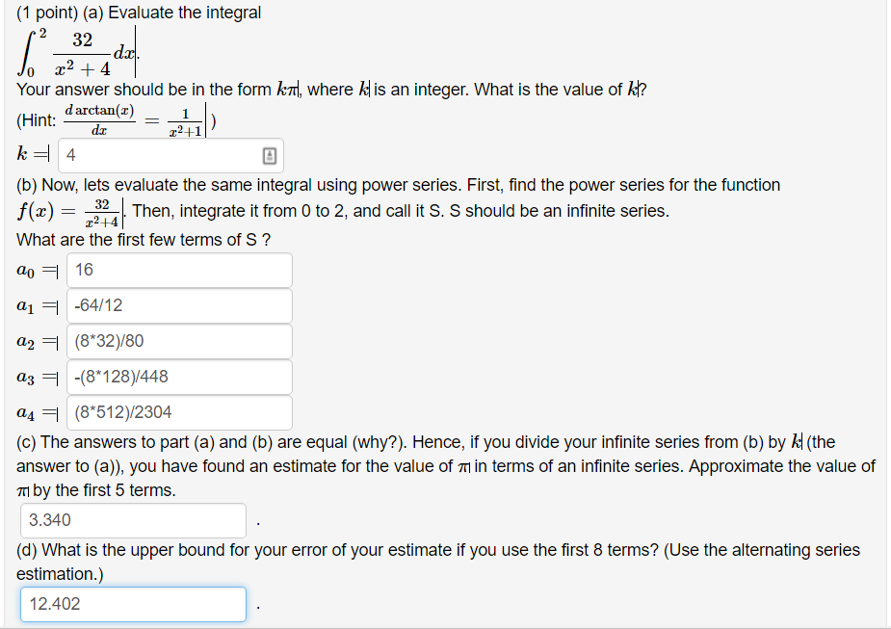Image resolution: width=891 pixels, height=629 pixels.
Task: Select the a1 field containing -64/12
Action: (x=178, y=305)
